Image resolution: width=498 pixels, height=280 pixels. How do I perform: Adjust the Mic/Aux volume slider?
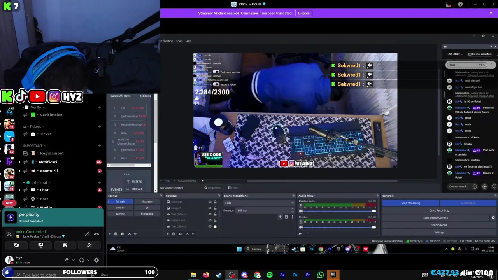point(340,227)
